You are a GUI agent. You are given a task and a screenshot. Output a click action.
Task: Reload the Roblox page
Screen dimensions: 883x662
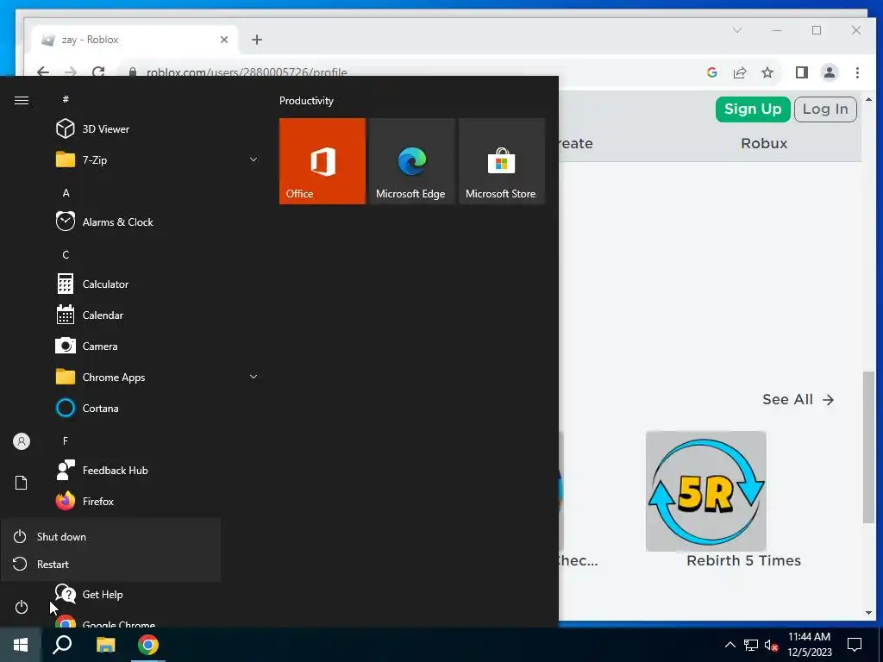click(98, 72)
